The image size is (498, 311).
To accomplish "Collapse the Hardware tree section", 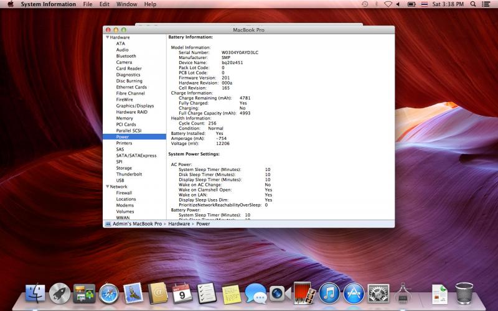I will (107, 37).
